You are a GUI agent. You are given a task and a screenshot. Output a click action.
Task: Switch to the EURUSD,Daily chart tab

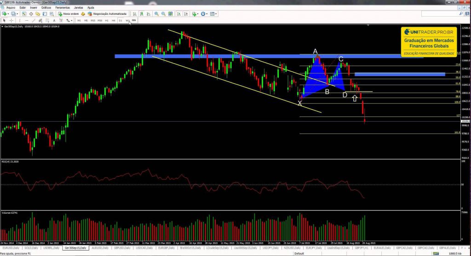pos(11,248)
